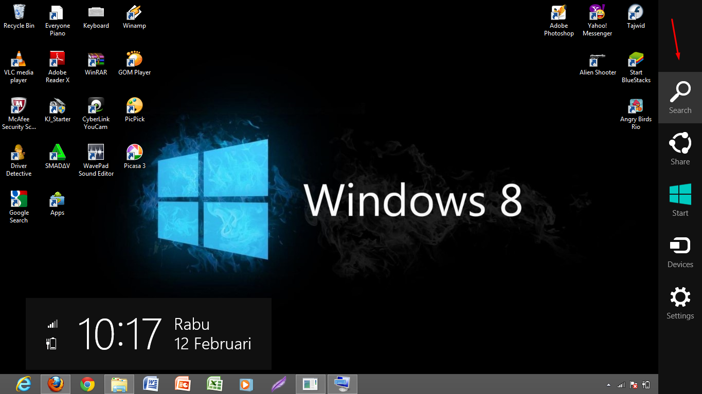This screenshot has height=394, width=702.
Task: Open Microsoft Word from the taskbar
Action: (151, 384)
